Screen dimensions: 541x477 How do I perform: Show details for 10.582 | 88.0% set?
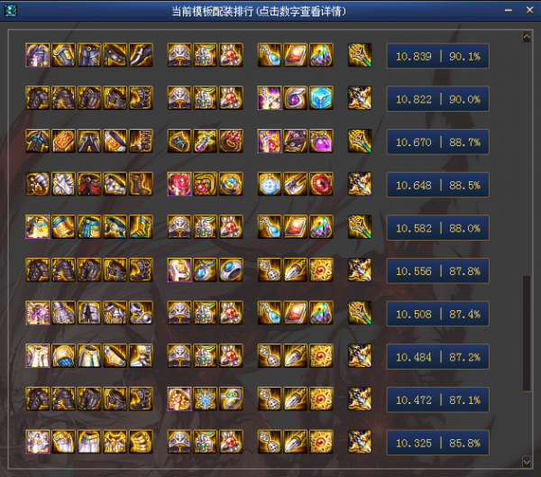tap(437, 228)
